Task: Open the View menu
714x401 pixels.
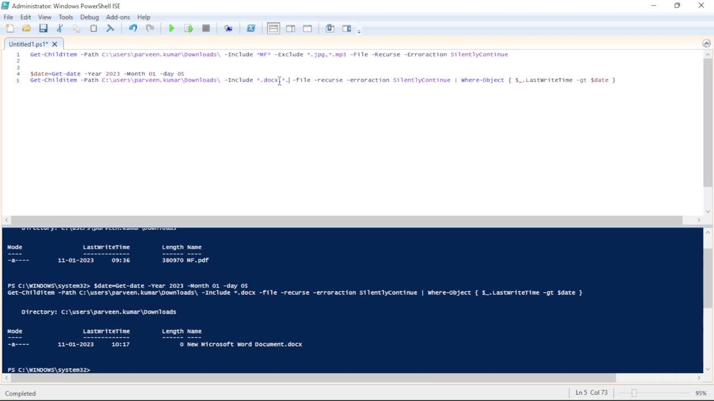Action: click(45, 17)
